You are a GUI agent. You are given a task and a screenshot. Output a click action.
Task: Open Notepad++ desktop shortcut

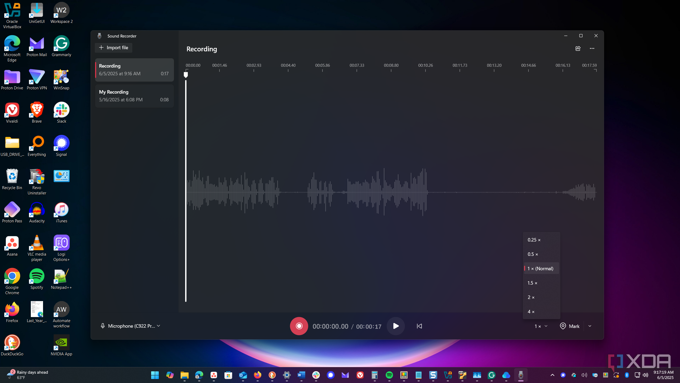(x=61, y=279)
